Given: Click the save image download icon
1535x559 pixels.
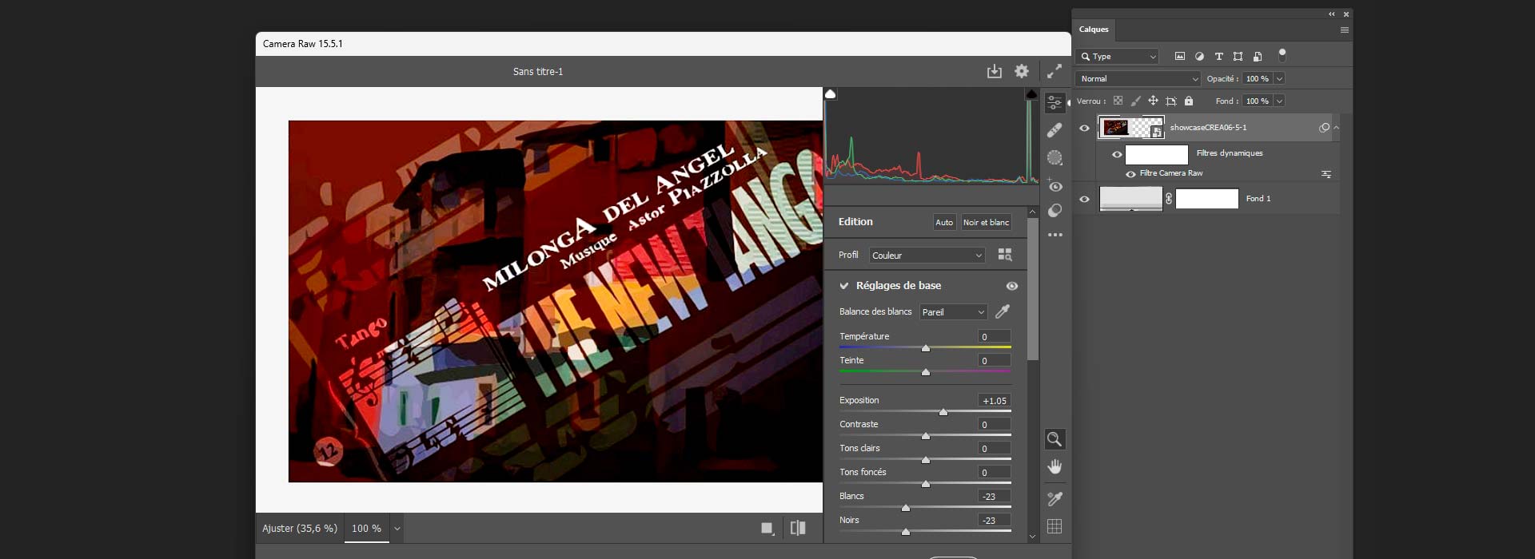Looking at the screenshot, I should [x=994, y=71].
